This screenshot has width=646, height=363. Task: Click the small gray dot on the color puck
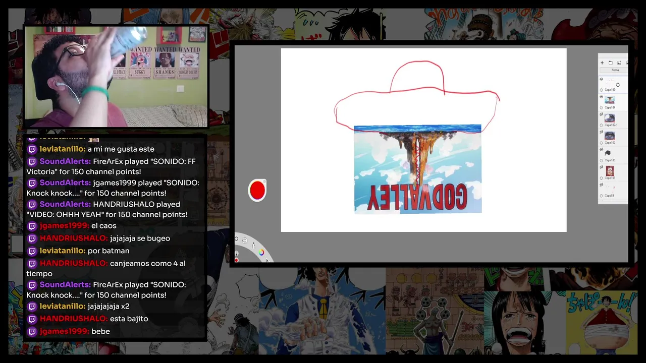(x=264, y=181)
